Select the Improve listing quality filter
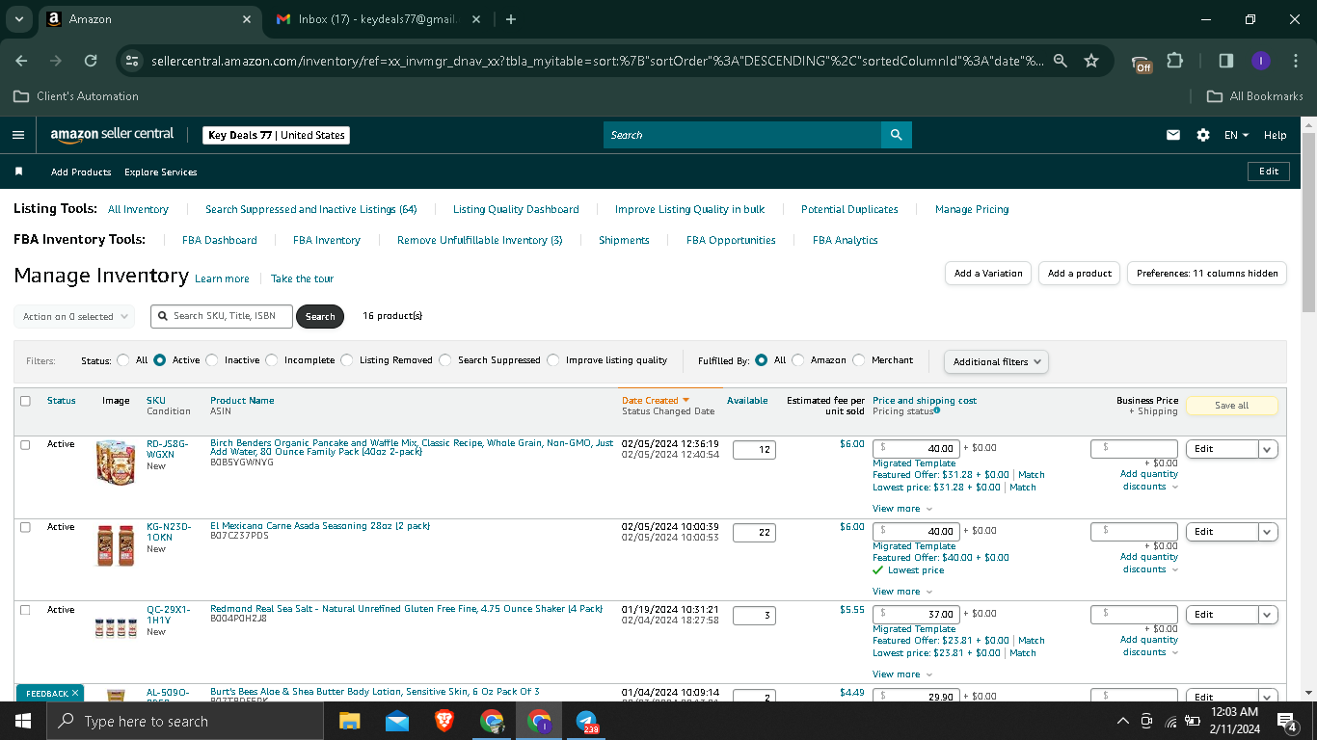 [x=552, y=360]
